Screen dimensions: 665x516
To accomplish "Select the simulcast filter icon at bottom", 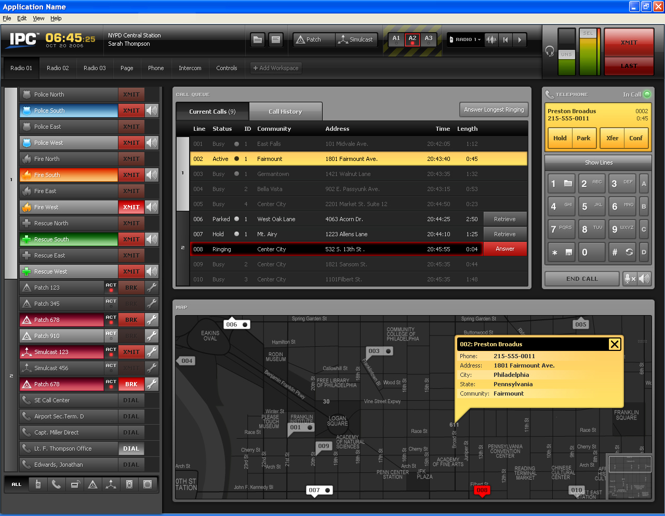I will [x=111, y=484].
